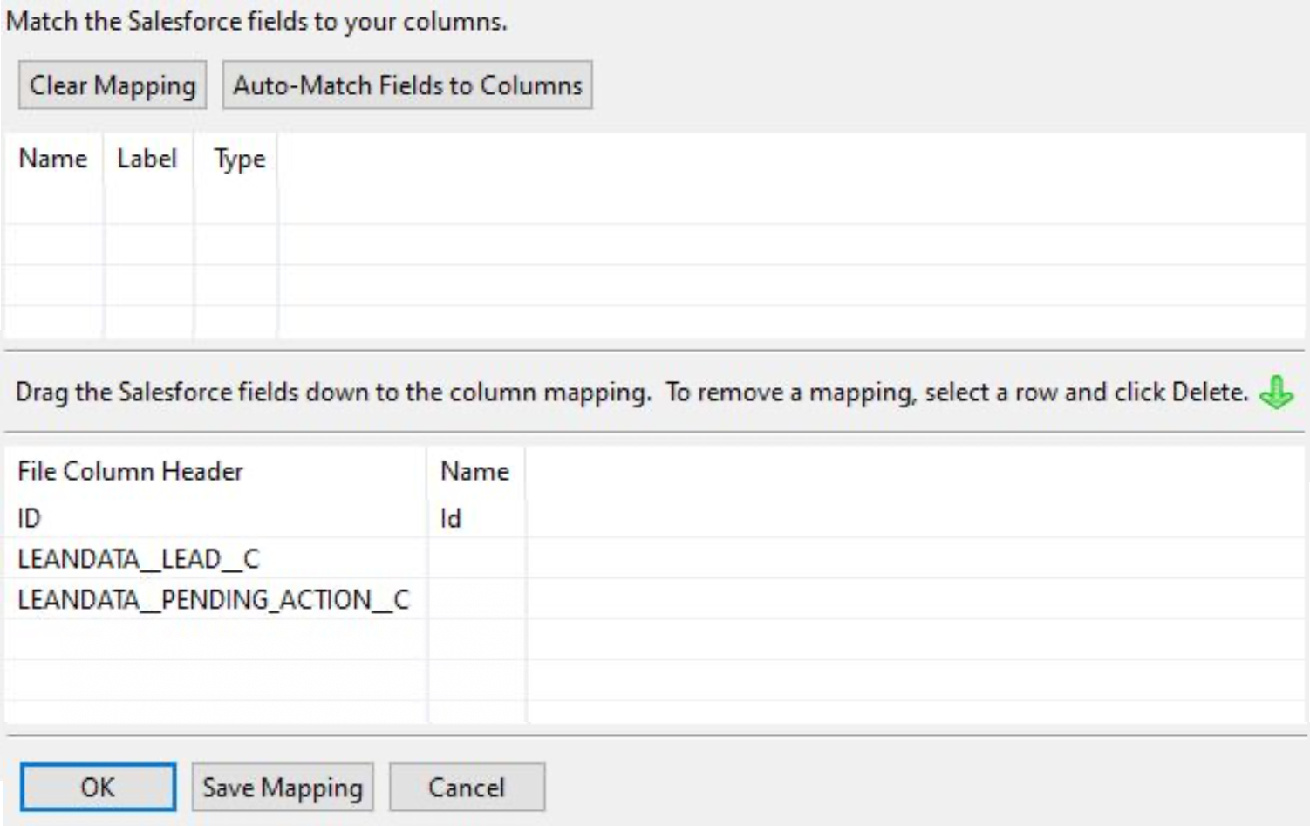Click the empty row below LEANDATA__PENDING_ACTION__C
The height and width of the screenshot is (826, 1310).
654,639
